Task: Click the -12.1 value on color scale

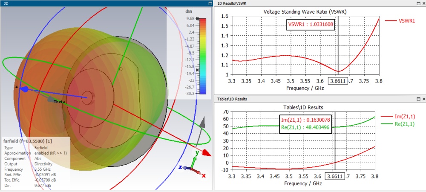Action: click(190, 60)
